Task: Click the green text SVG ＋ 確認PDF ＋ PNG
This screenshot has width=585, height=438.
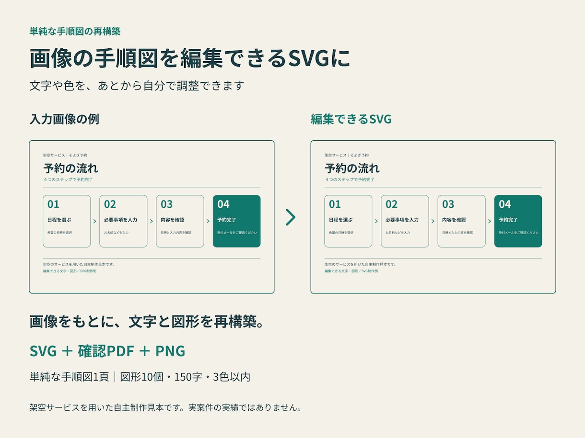Action: 107,351
